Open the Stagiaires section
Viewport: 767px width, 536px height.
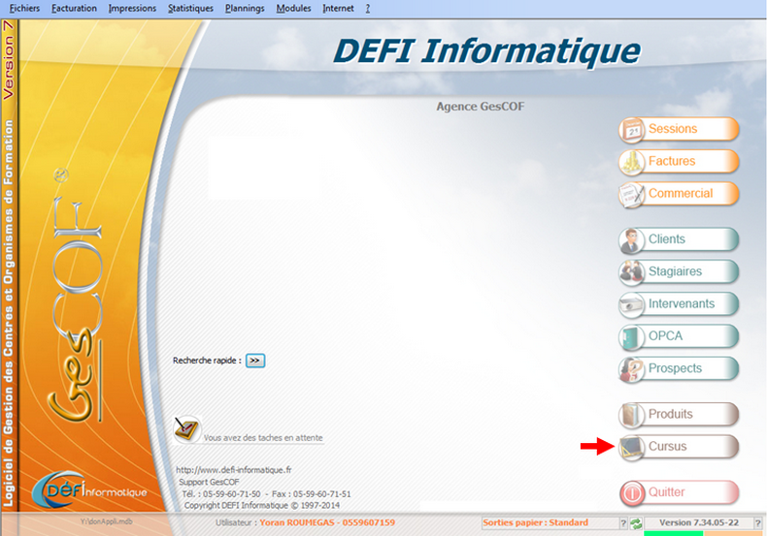(x=679, y=272)
